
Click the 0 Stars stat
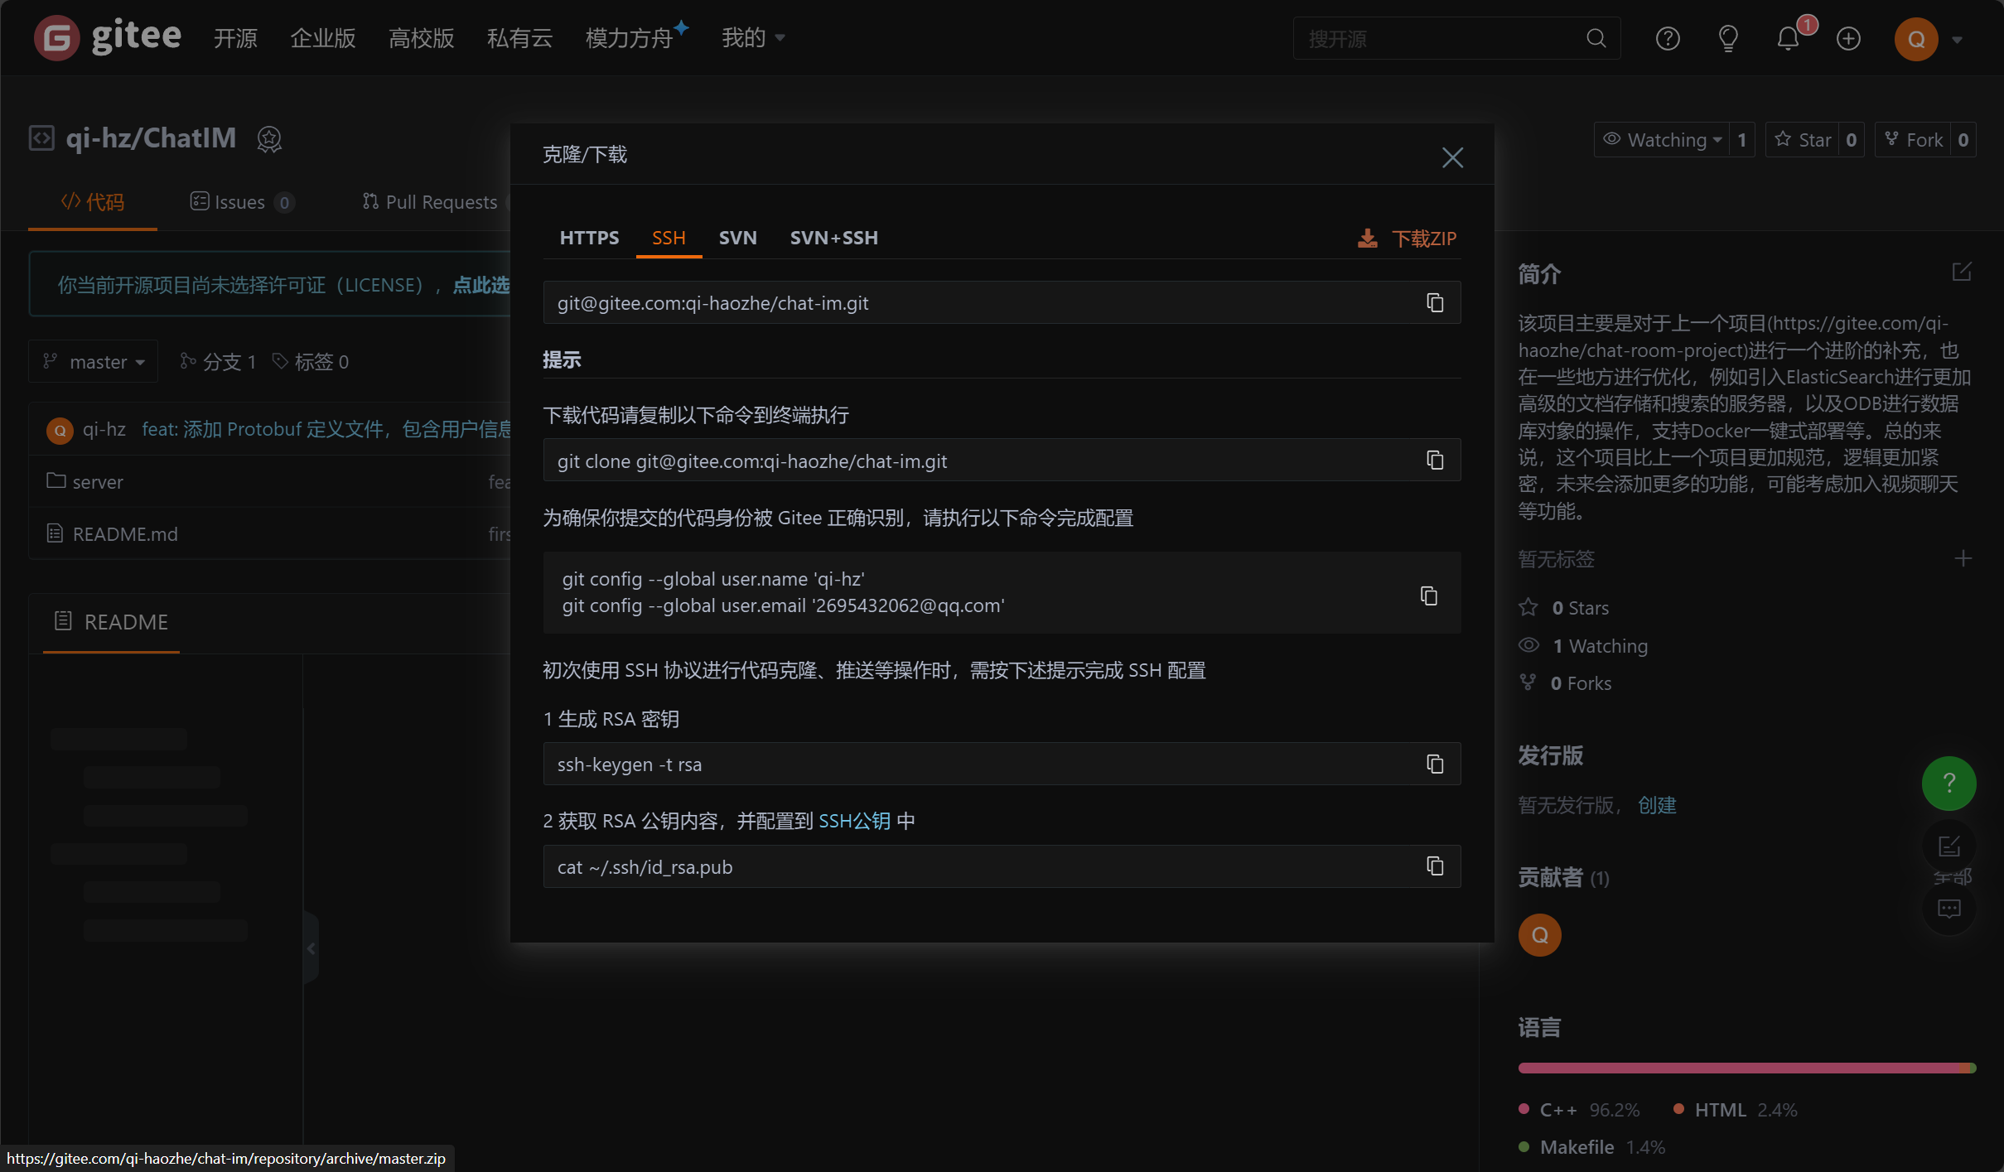point(1563,607)
